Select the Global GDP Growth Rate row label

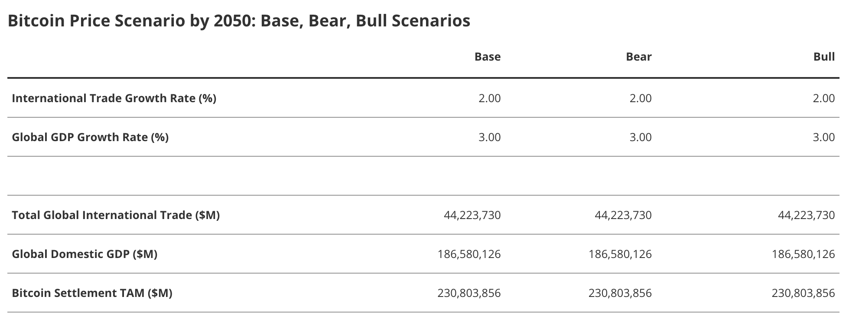(90, 137)
